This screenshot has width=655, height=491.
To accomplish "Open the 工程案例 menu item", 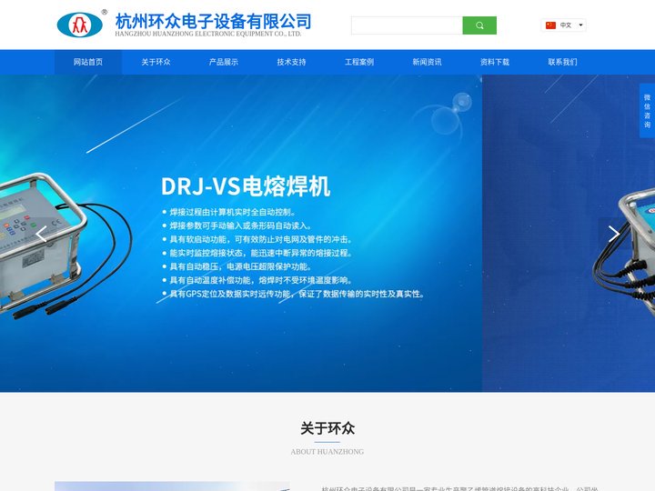I will point(359,62).
